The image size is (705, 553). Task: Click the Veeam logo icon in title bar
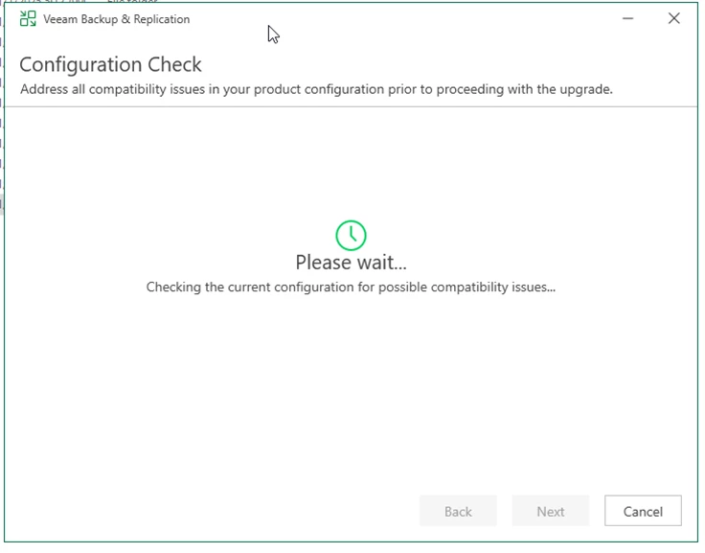tap(28, 19)
